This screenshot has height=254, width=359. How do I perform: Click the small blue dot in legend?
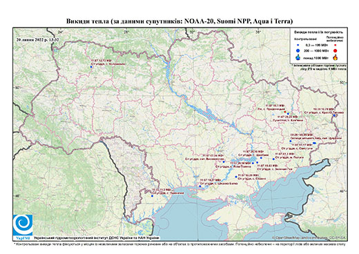point(298,45)
